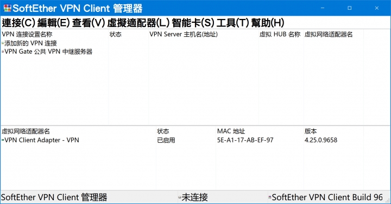
Task: Select VPN Gate 公共 VPN 中继服务器 entry
Action: click(48, 52)
